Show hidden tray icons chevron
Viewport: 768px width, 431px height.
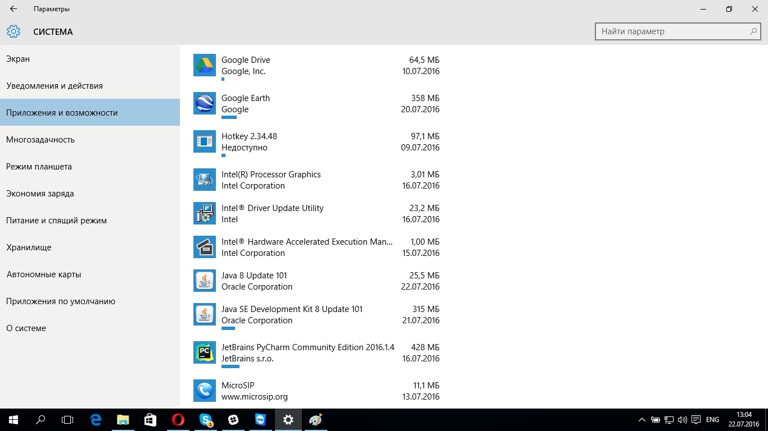642,420
